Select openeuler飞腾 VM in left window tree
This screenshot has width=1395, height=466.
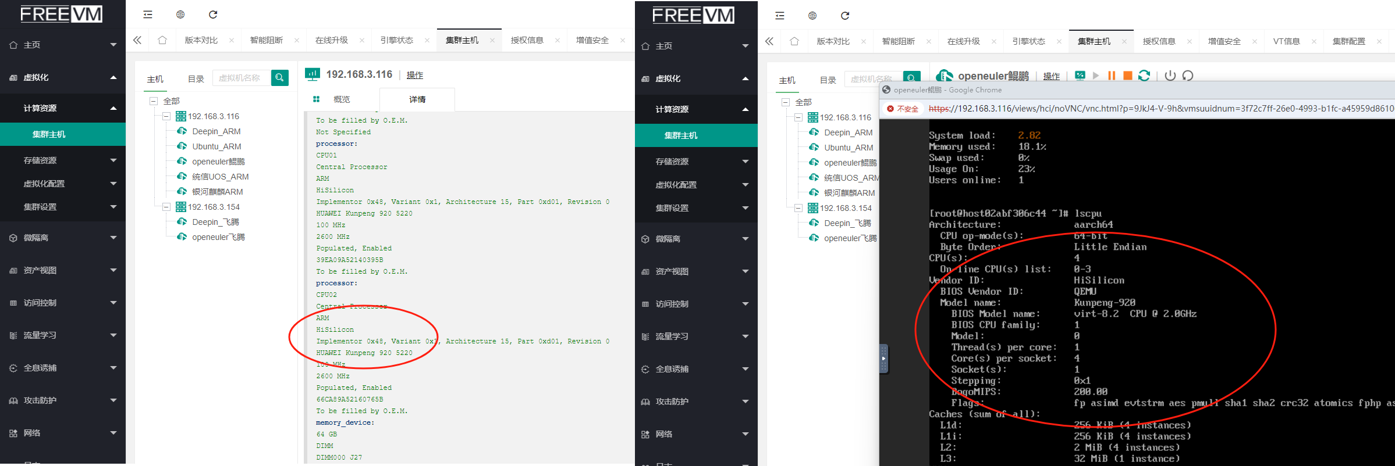pos(219,237)
